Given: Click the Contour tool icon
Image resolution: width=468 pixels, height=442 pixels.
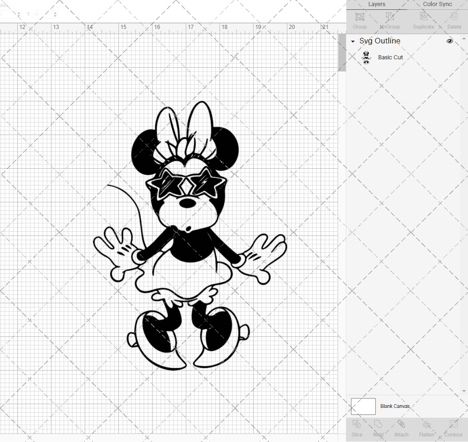Looking at the screenshot, I should tap(453, 424).
